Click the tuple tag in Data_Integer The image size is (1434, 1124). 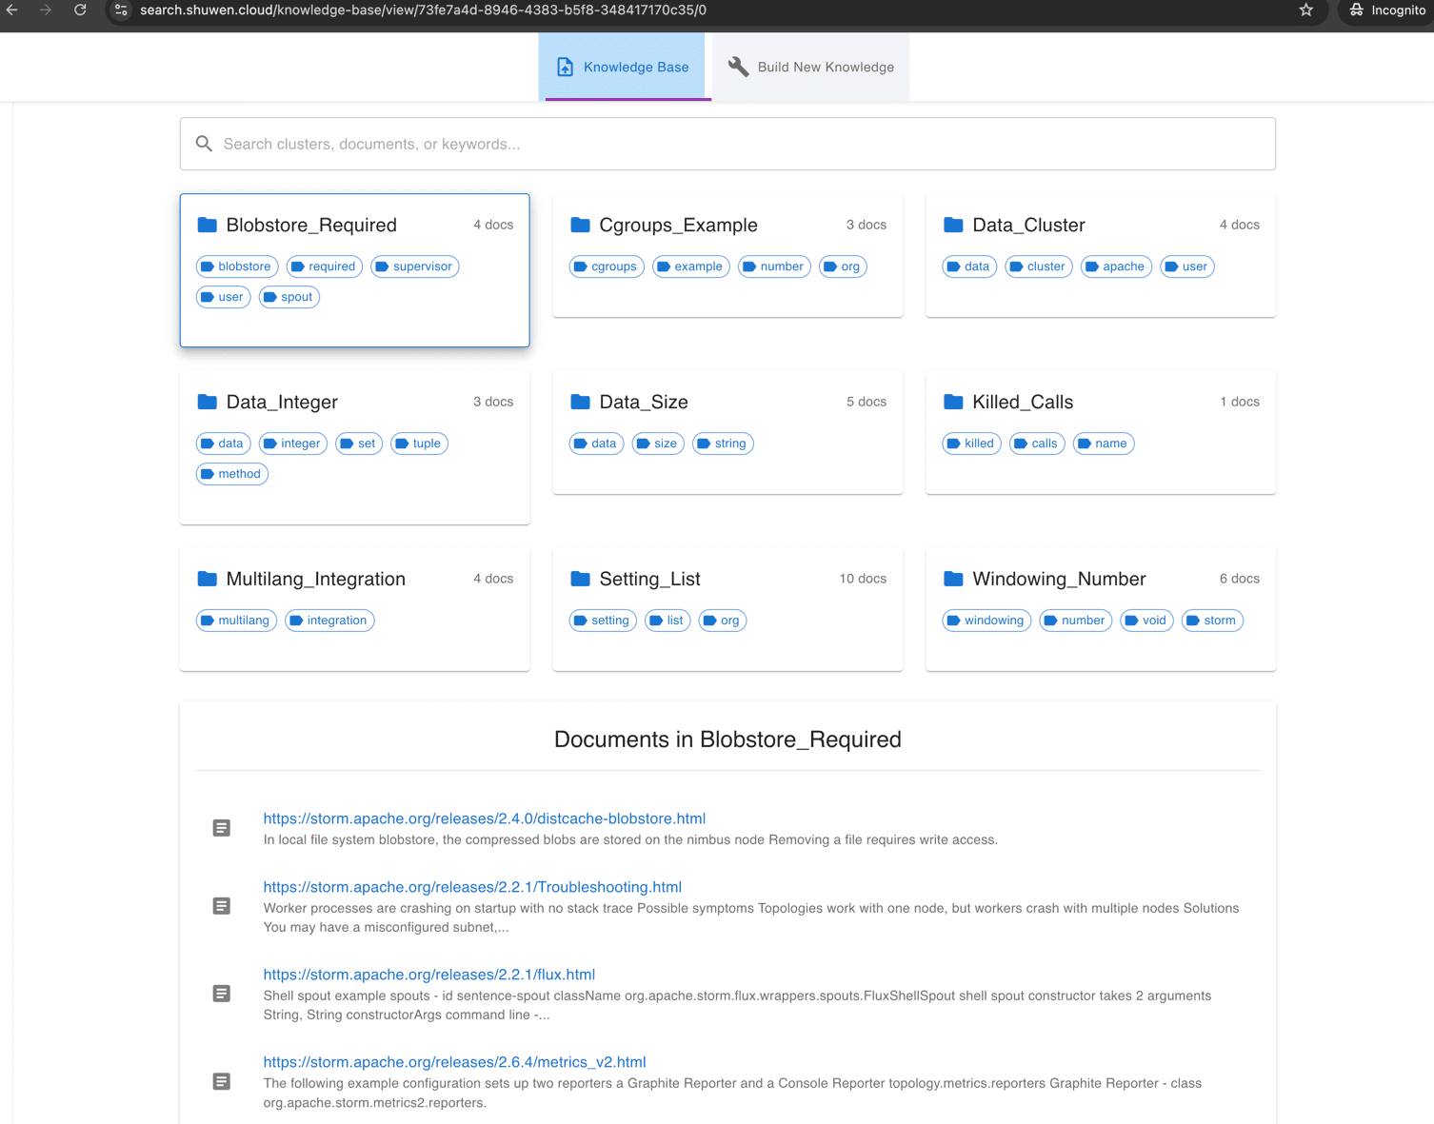tap(419, 444)
